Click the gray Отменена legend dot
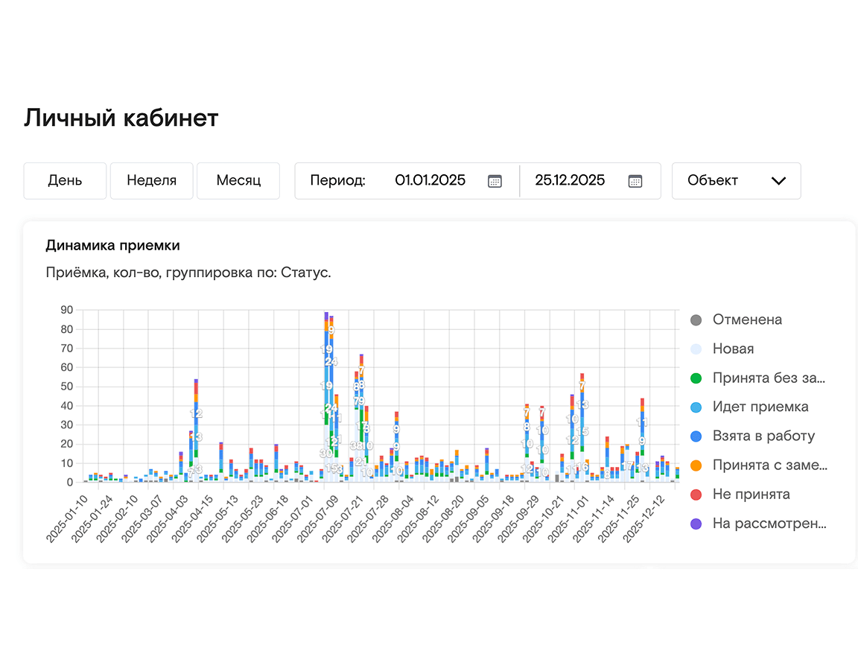The image size is (858, 648). point(696,320)
